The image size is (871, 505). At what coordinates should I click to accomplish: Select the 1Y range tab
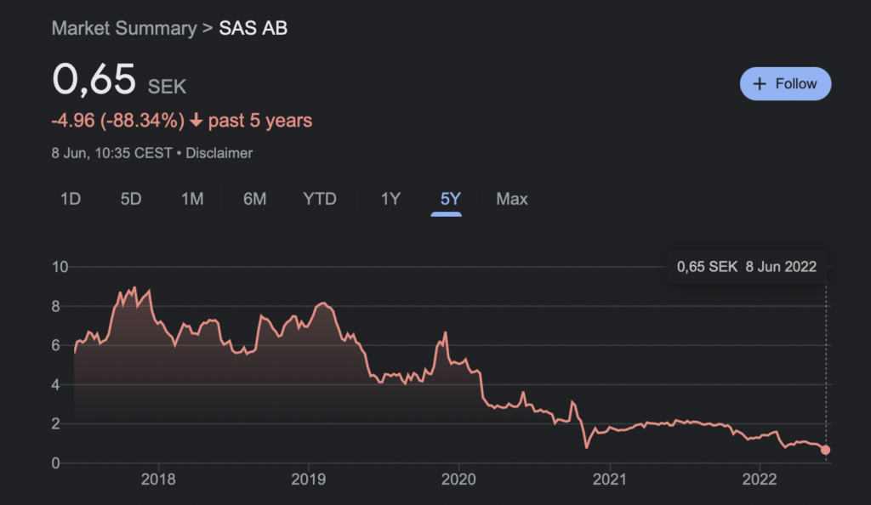pos(390,199)
